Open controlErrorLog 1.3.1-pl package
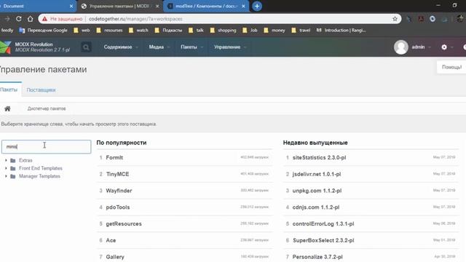This screenshot has height=262, width=466. coord(323,223)
